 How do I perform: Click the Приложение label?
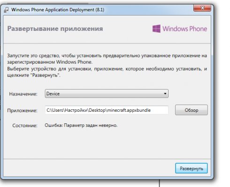point(22,110)
